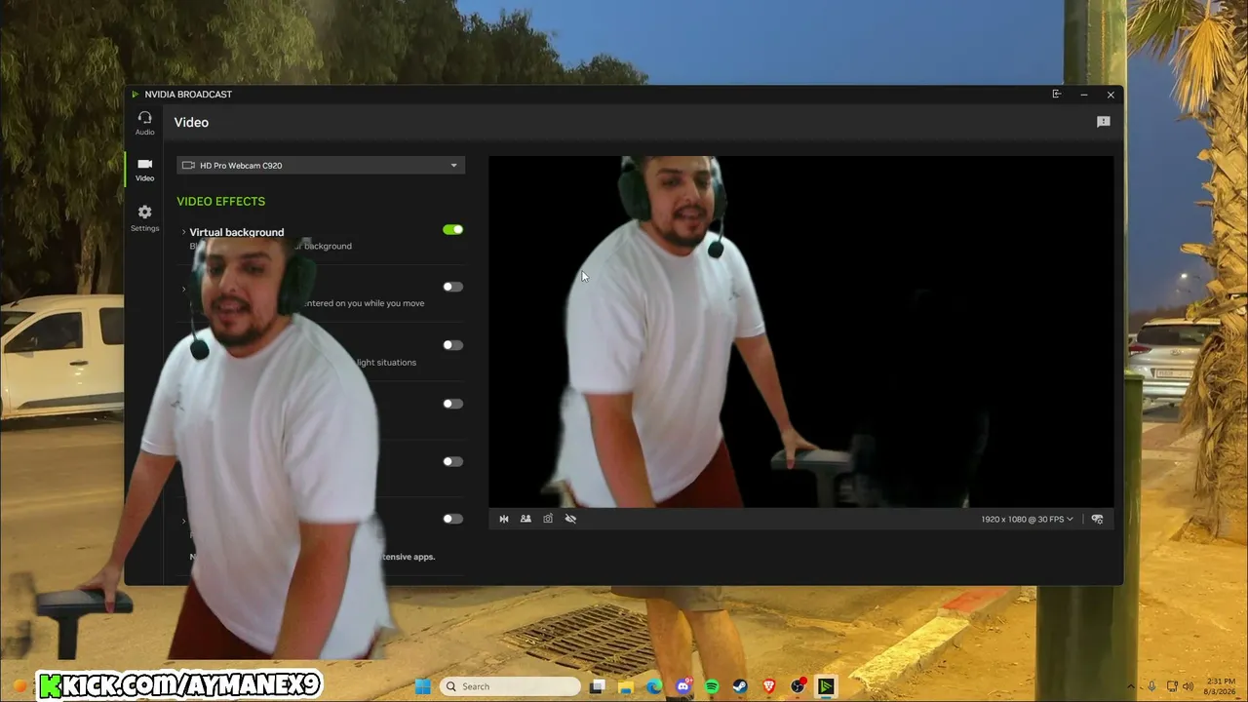Take a snapshot with the camera icon
Viewport: 1248px width, 702px height.
click(548, 519)
